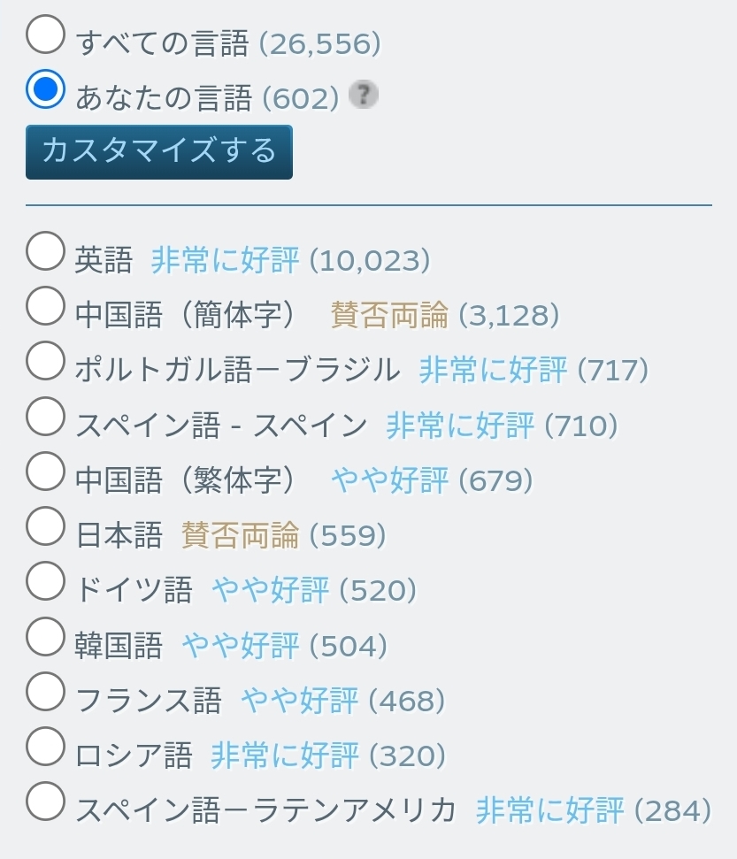Select the 英語 radio option
The width and height of the screenshot is (737, 859).
45,252
